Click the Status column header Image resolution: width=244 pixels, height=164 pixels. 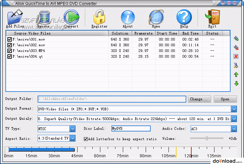212,33
